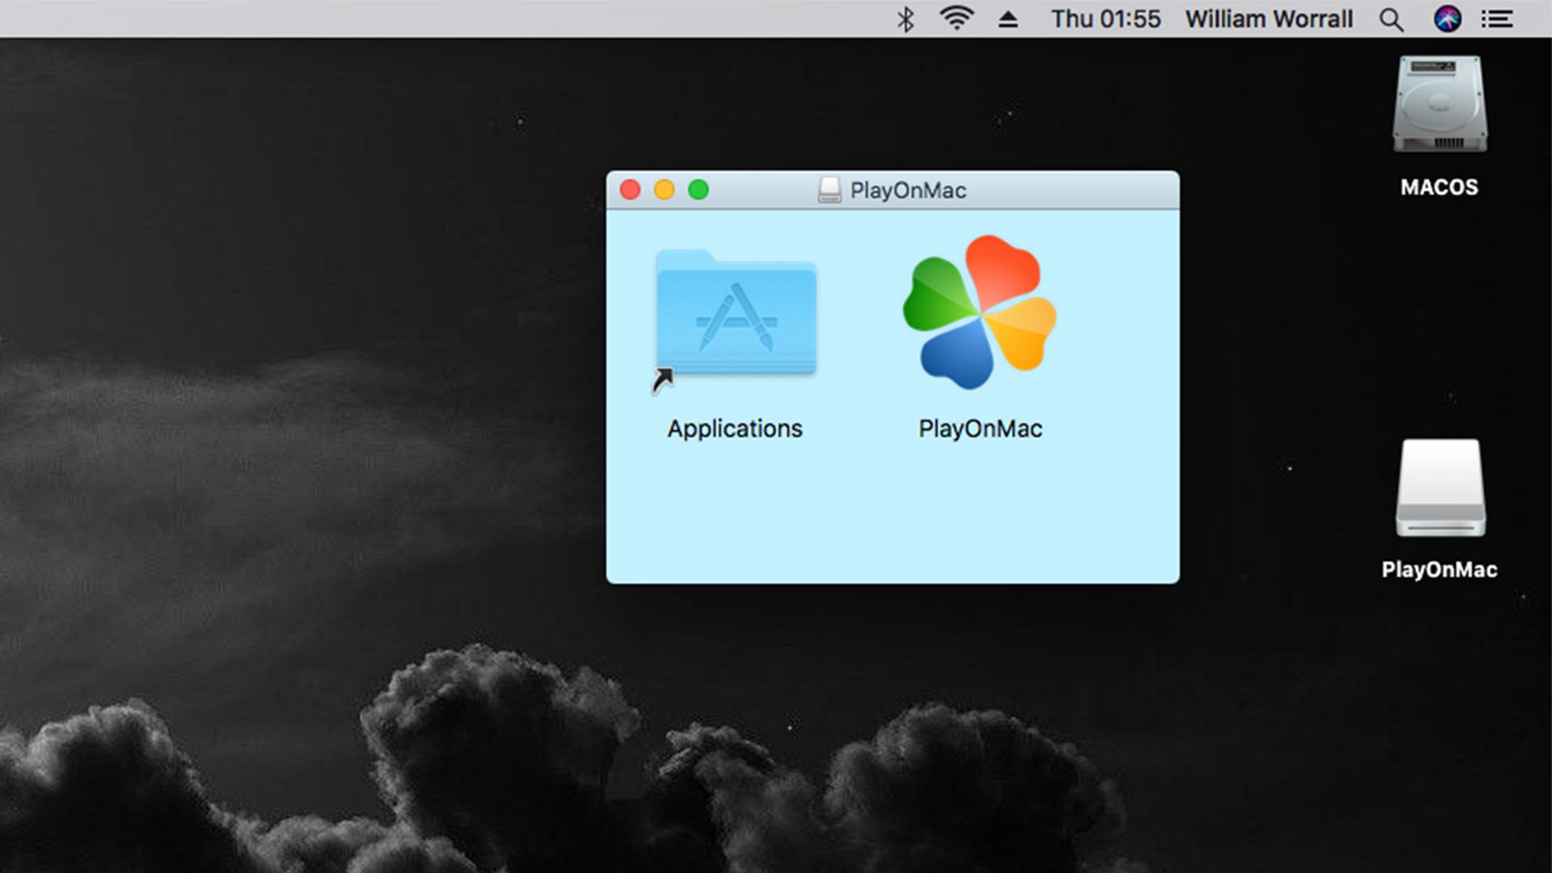The image size is (1552, 873).
Task: Click the Wi-Fi status icon
Action: (957, 18)
